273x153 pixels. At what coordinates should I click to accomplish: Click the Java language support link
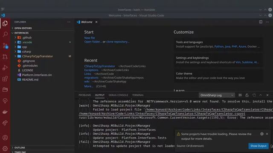[227, 46]
